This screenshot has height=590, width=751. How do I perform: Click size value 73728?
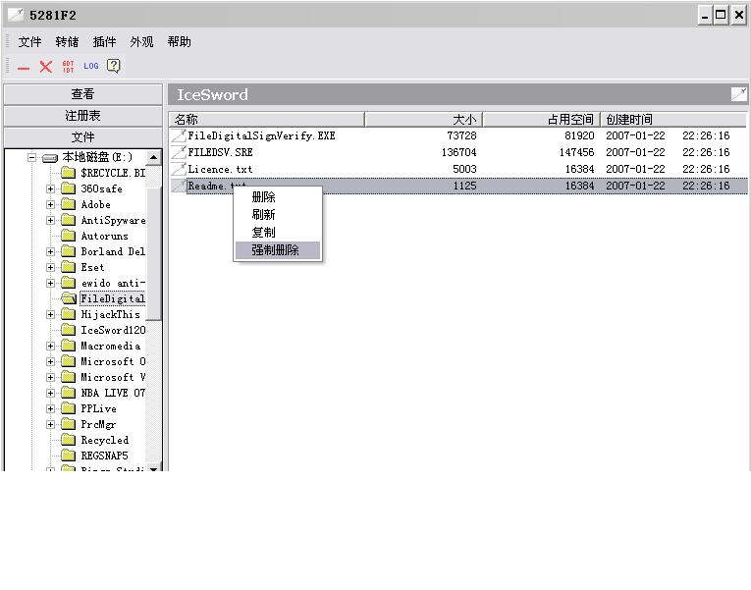click(x=461, y=135)
